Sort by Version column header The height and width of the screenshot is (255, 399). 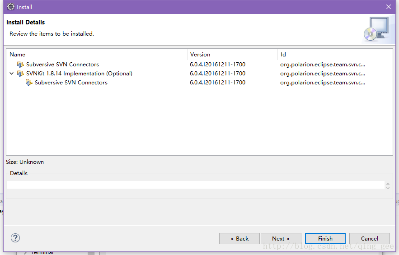[232, 55]
